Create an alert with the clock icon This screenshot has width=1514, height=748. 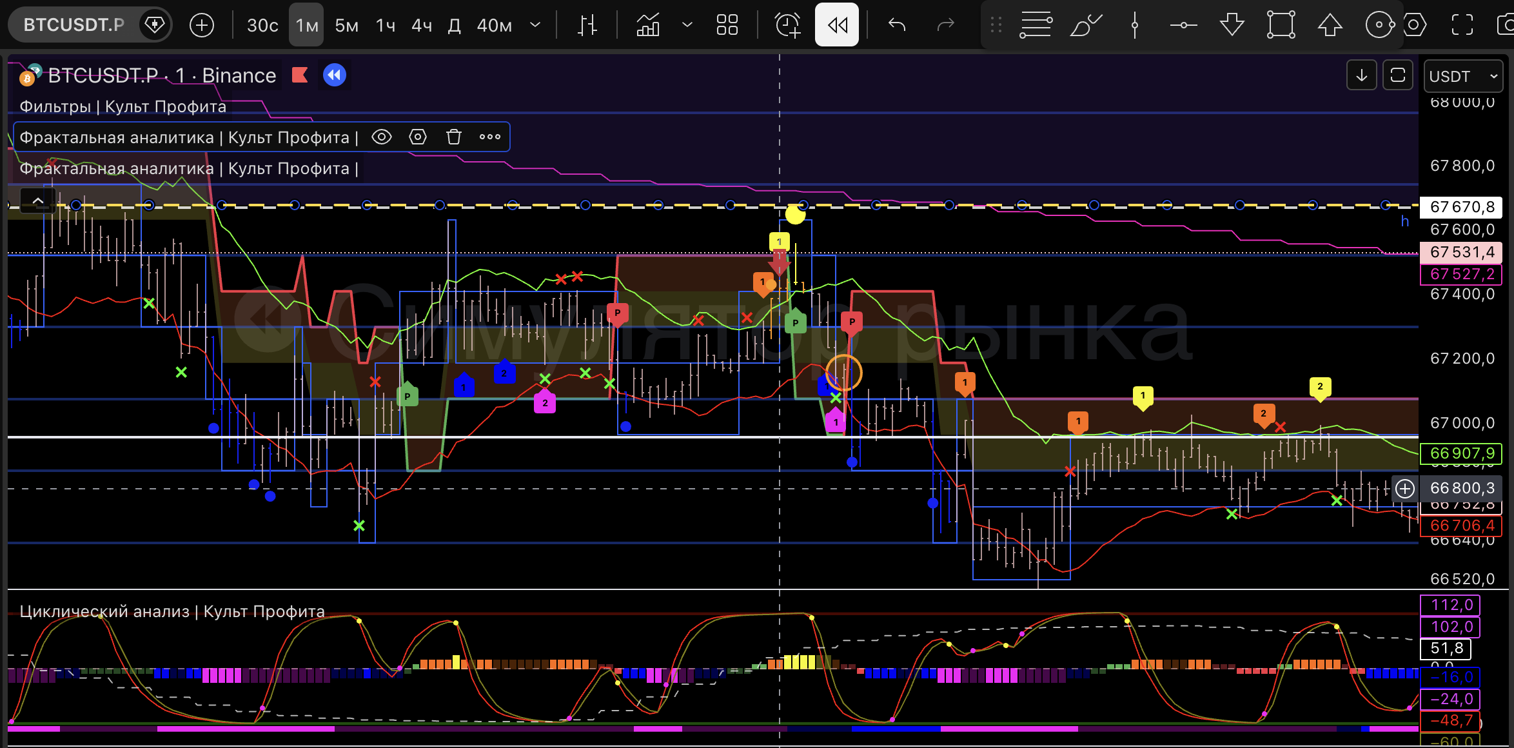point(787,25)
